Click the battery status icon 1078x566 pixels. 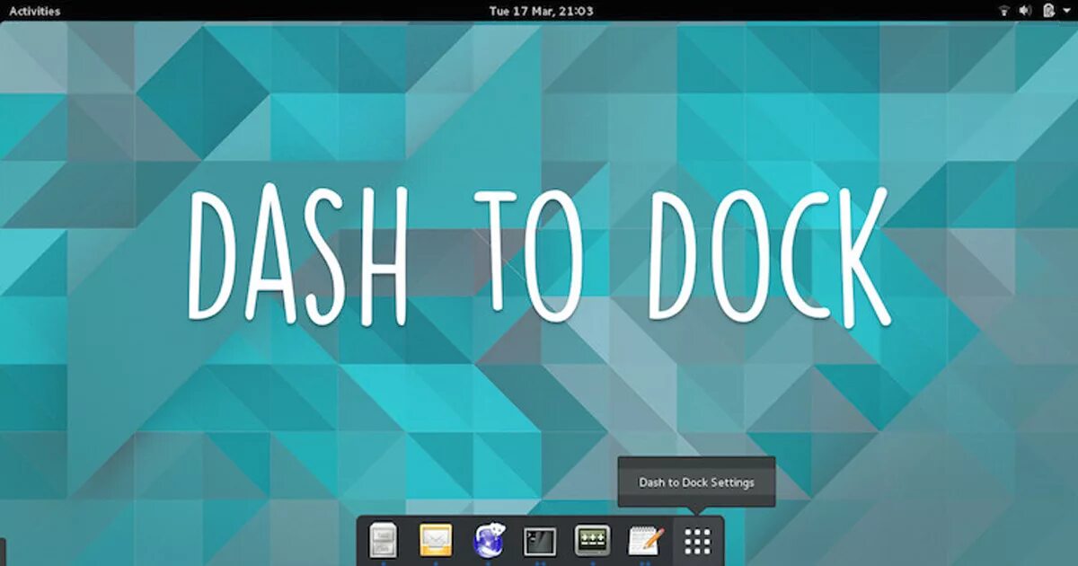click(x=1047, y=11)
